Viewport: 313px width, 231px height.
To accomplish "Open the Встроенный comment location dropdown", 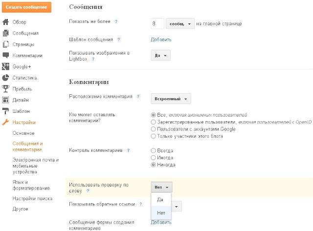I will (171, 99).
